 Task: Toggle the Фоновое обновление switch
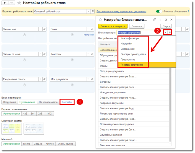tap(159, 12)
